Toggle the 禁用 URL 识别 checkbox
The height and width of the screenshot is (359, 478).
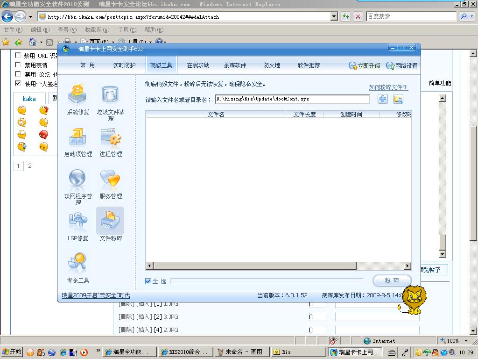click(18, 55)
